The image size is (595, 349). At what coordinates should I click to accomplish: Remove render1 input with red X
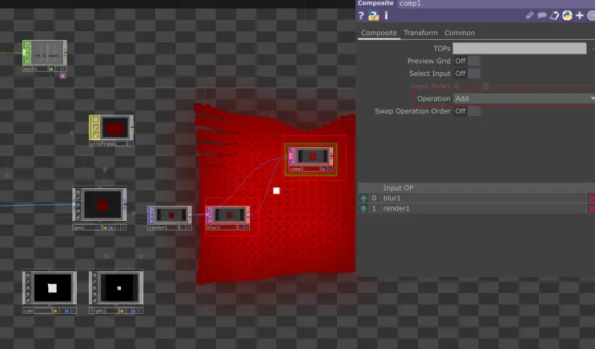pos(592,208)
